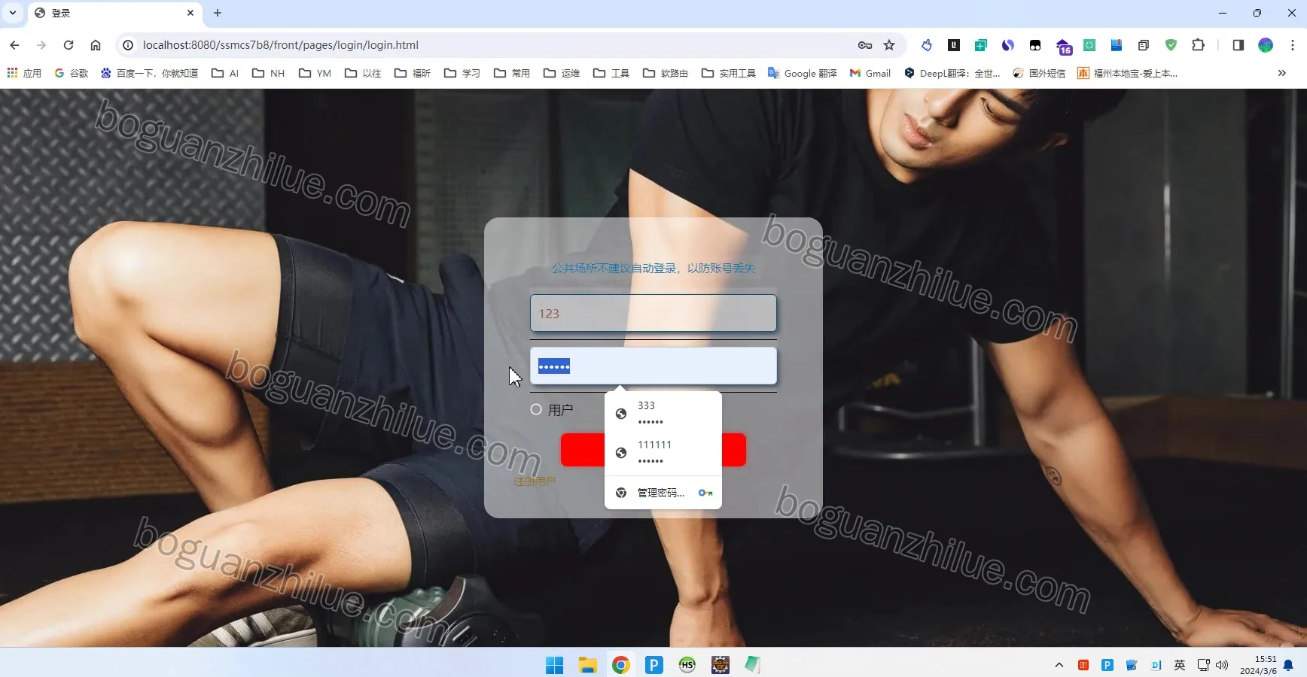Open the AI bookmark folder
The image size is (1307, 677).
pos(225,73)
